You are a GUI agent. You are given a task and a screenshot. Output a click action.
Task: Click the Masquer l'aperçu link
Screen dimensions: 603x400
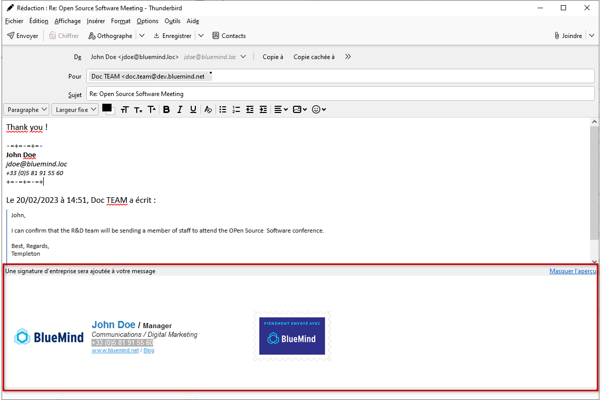point(572,271)
